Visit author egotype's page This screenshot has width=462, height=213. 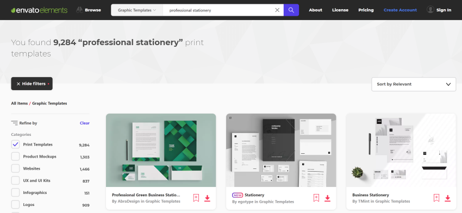[x=246, y=202]
